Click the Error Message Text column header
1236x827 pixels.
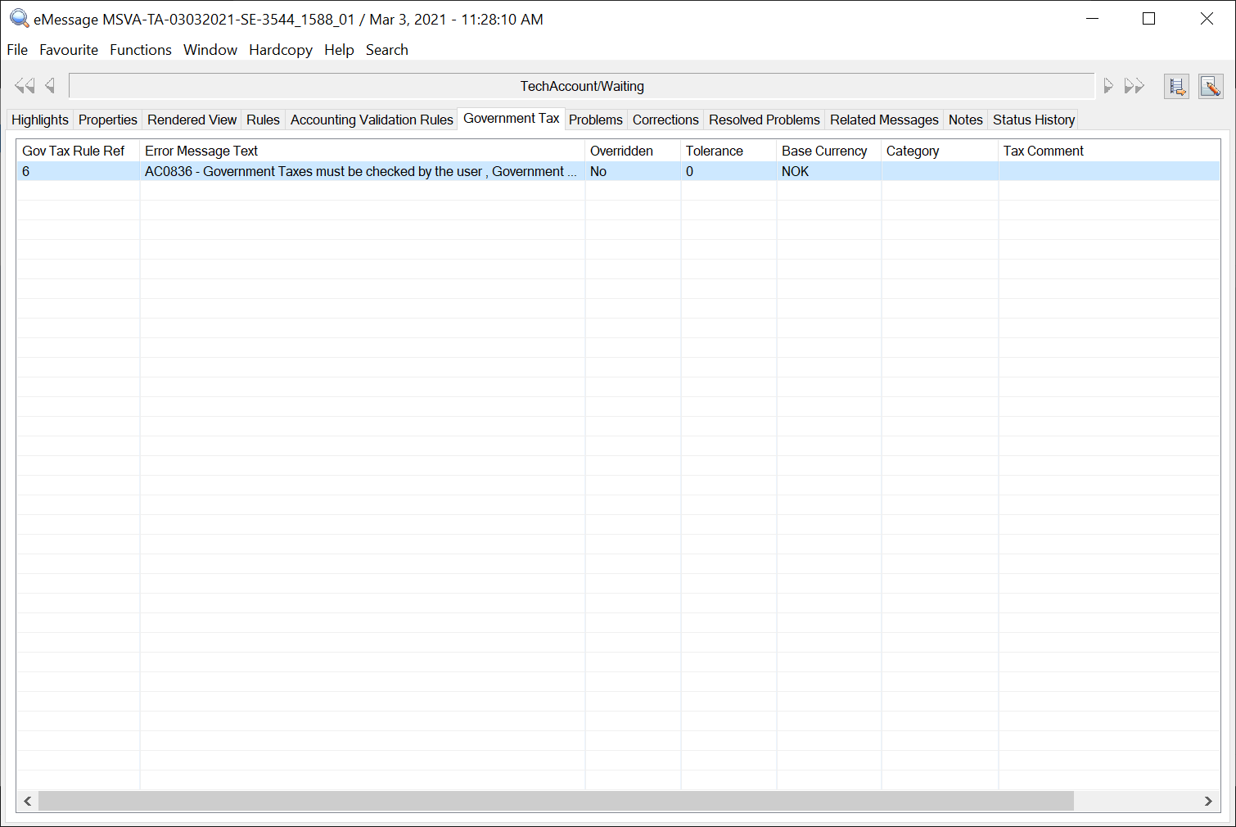(x=201, y=151)
